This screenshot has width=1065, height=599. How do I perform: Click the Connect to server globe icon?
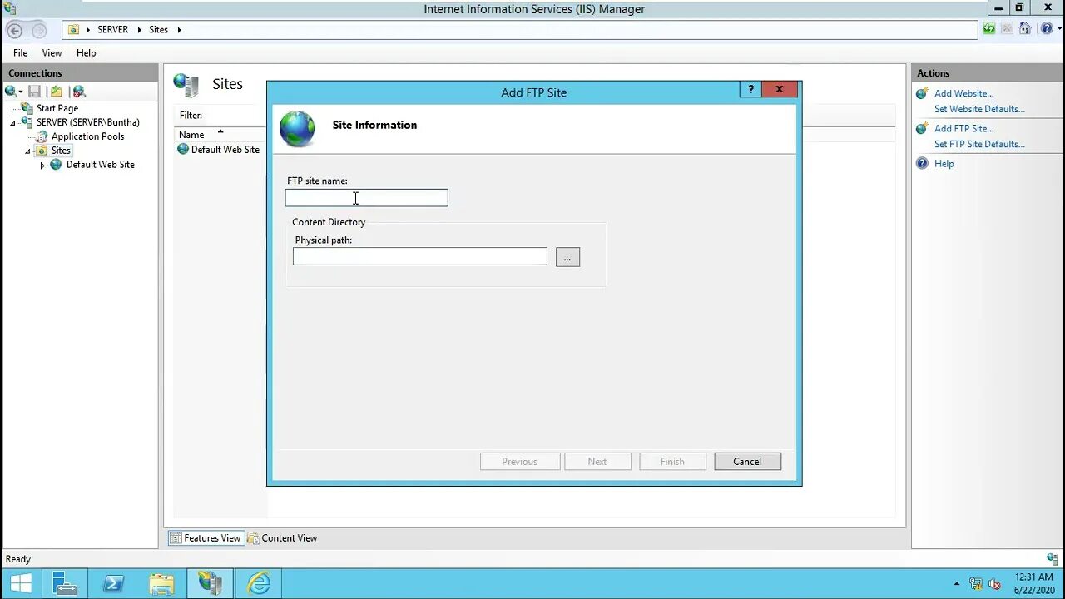pyautogui.click(x=11, y=92)
